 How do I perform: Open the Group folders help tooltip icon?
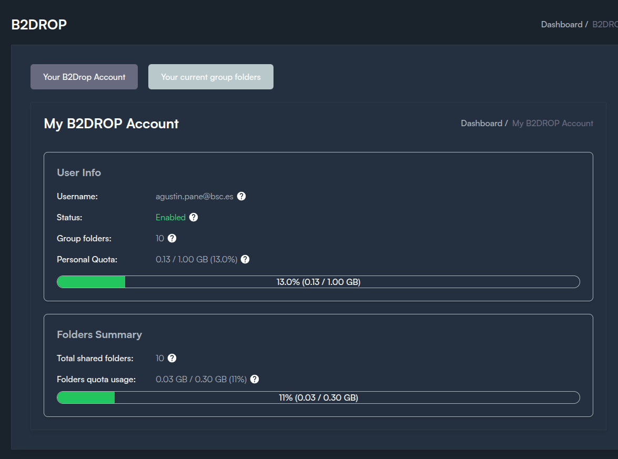172,238
